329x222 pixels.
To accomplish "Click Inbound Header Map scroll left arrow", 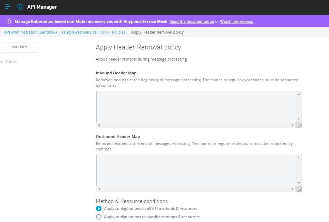I will pos(99,125).
